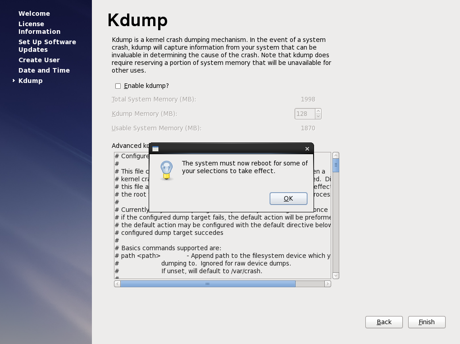
Task: Click the lightbulb info icon
Action: pos(166,170)
